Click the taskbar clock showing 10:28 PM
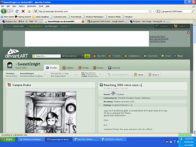This screenshot has width=196, height=147. click(x=189, y=139)
